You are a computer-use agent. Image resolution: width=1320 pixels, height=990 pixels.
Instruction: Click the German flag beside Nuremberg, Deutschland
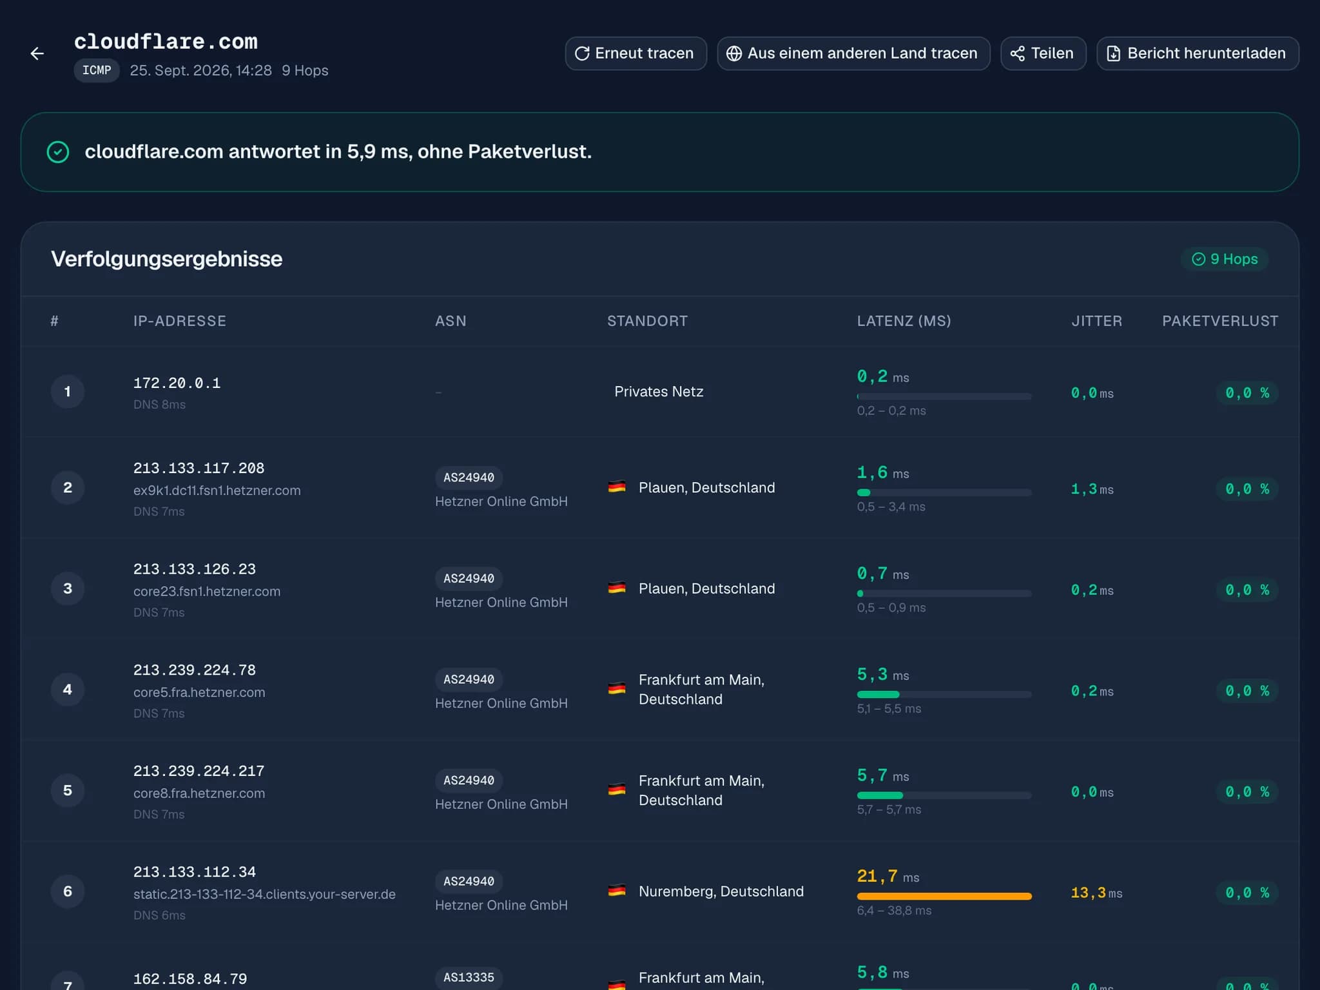pos(617,891)
